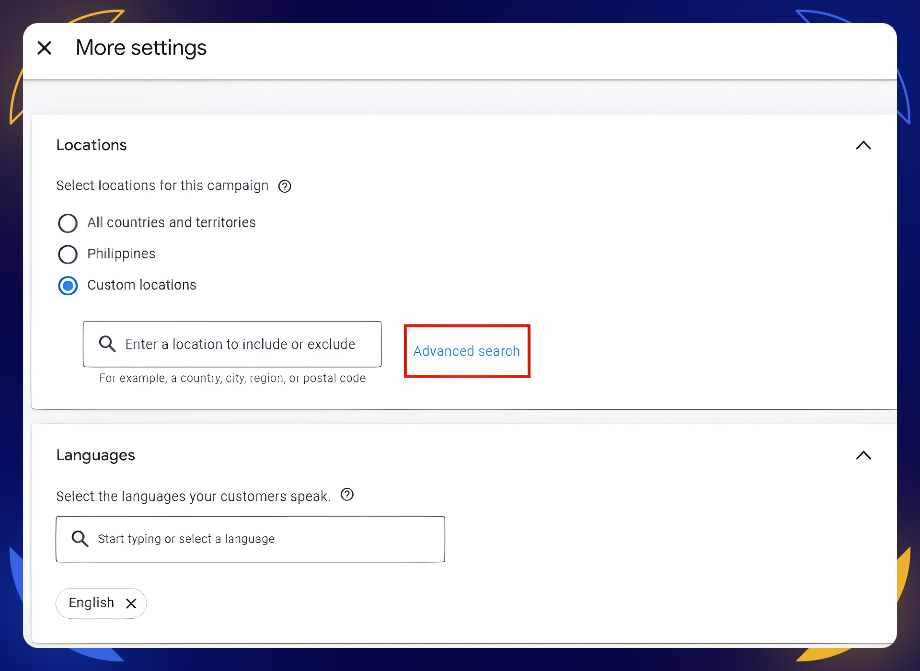This screenshot has height=671, width=920.
Task: Click the English language chip label
Action: pos(92,603)
